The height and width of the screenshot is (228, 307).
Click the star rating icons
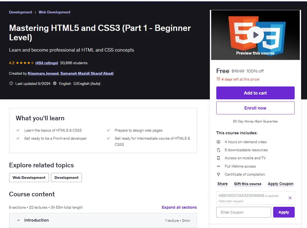pyautogui.click(x=25, y=63)
